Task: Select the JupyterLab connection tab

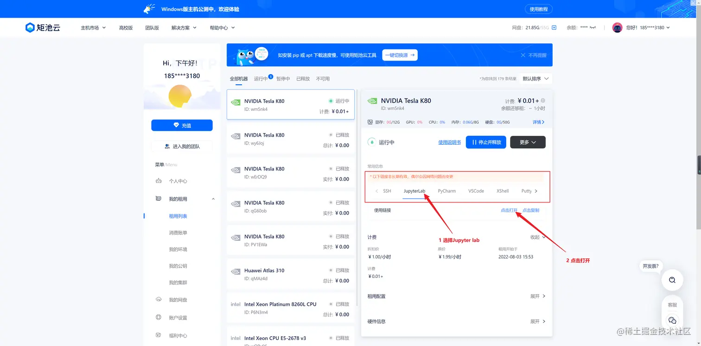Action: click(x=414, y=191)
